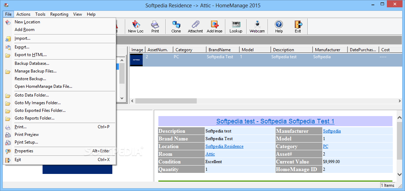Close the File menu via its title
405x191 pixels.
click(x=8, y=14)
